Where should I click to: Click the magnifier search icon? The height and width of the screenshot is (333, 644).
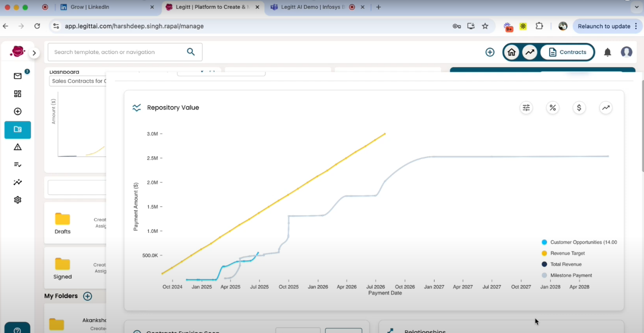(191, 52)
